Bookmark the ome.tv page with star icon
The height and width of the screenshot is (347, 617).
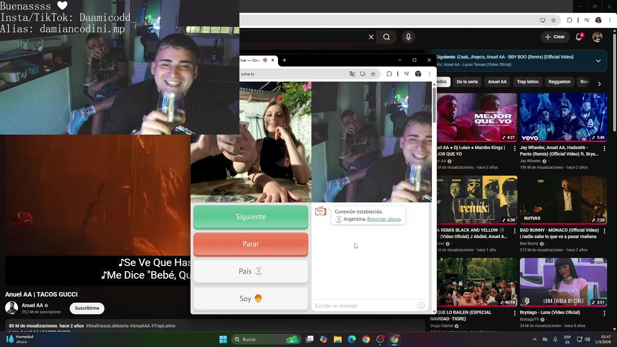[x=373, y=74]
